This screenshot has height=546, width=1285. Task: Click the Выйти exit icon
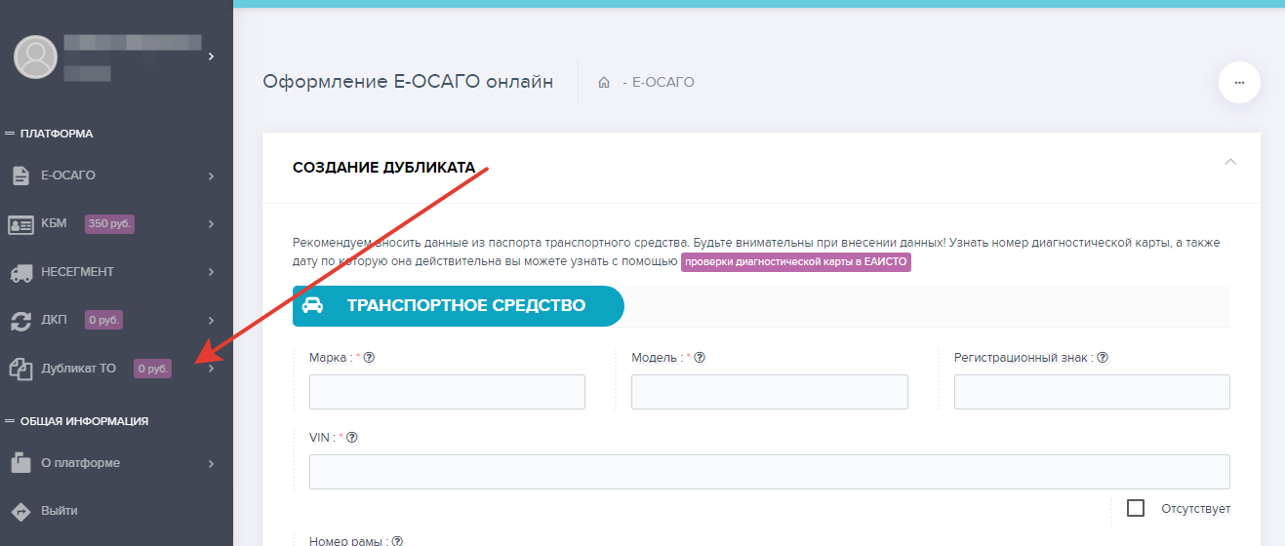[20, 511]
